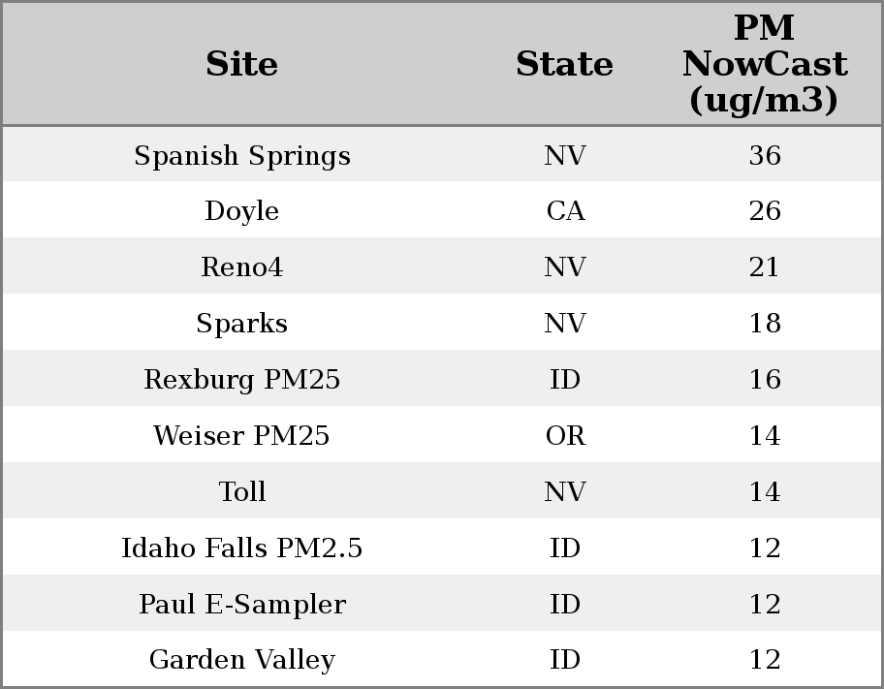
Task: Click the State column header
Action: 564,64
